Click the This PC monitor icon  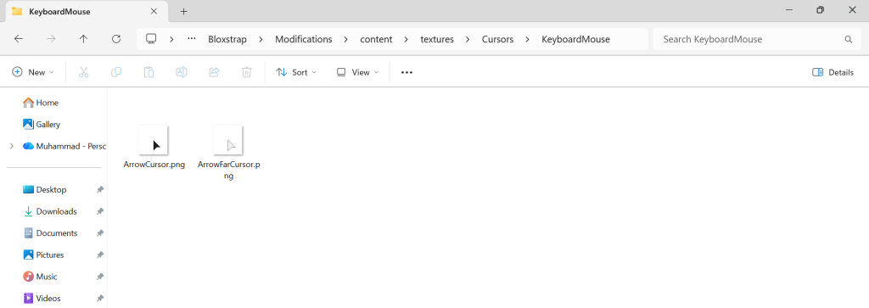click(151, 39)
